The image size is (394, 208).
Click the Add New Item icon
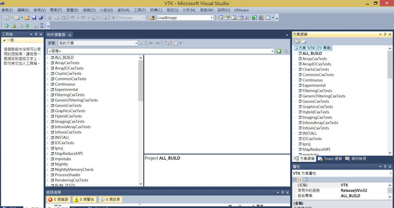point(17,18)
